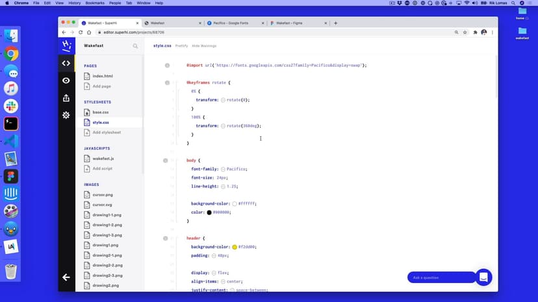Click the share/export icon in sidebar

click(x=66, y=98)
